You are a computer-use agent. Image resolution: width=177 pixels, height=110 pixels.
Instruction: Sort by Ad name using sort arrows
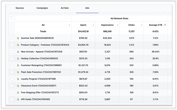69,25
